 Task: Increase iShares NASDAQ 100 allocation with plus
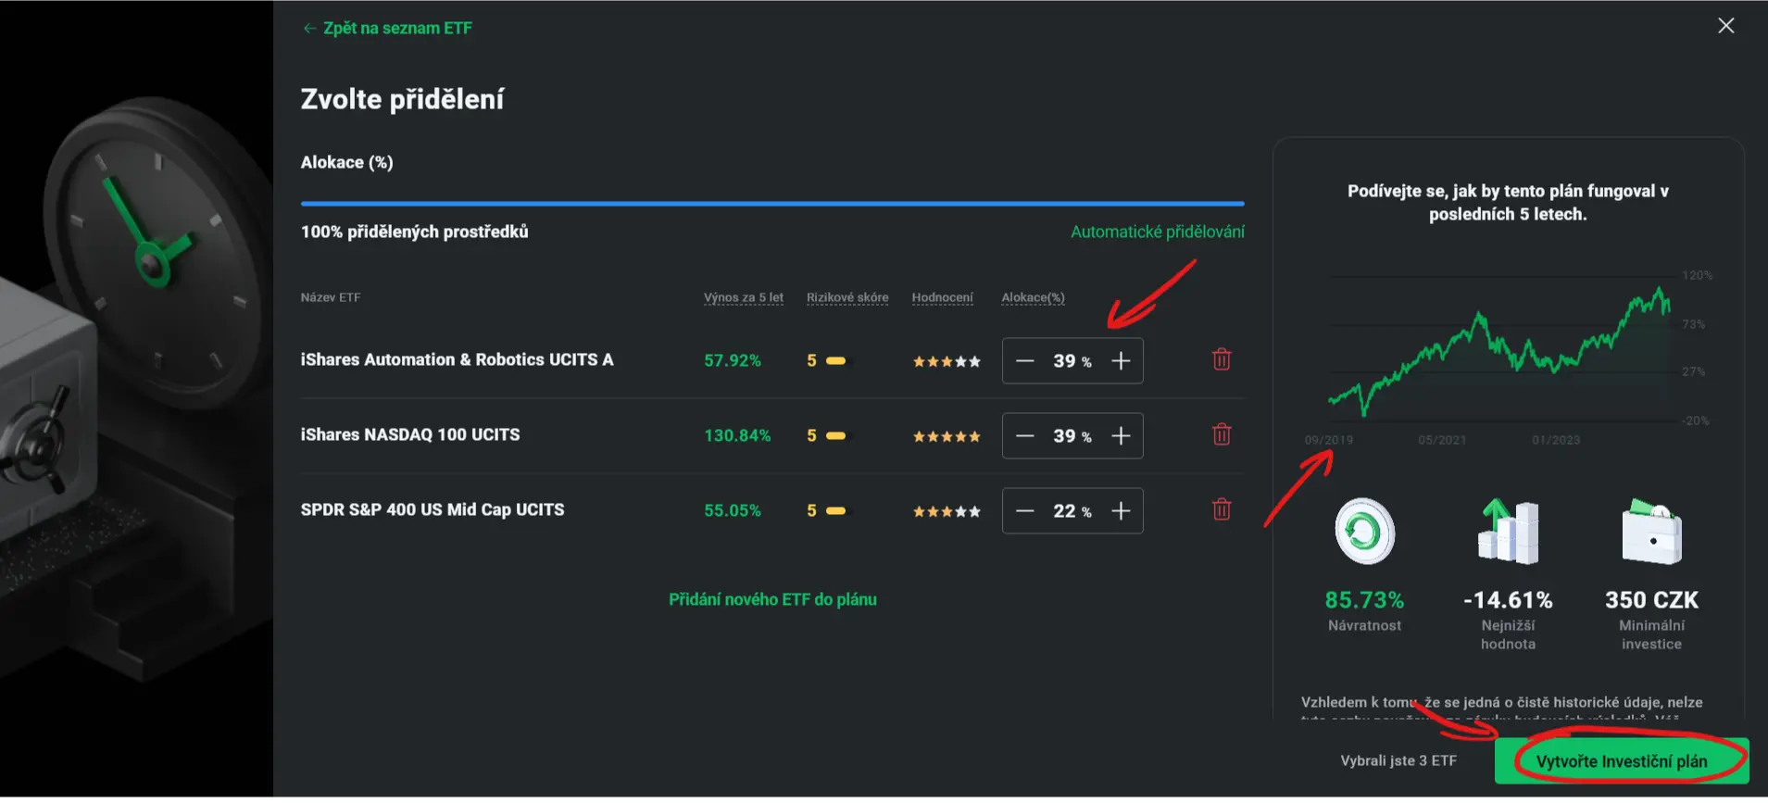click(1121, 435)
